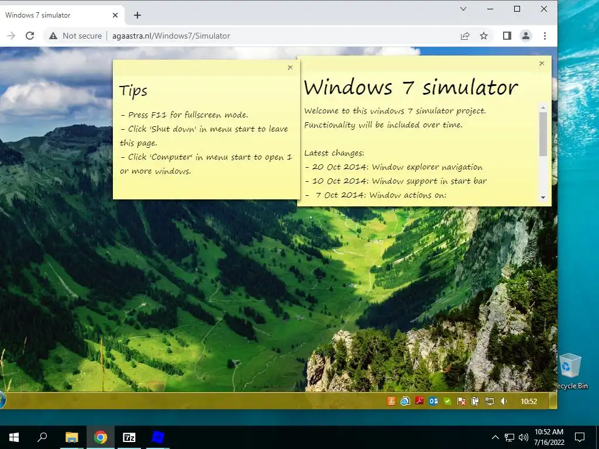Screen dimensions: 599x449
Task: Click the Show desktop strip at the simulator taskbar end
Action: pos(553,401)
